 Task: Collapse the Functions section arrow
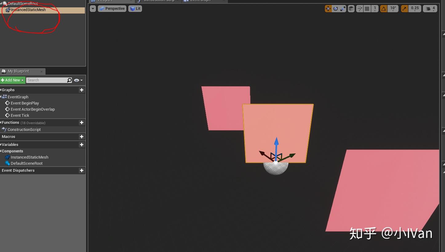(x=1, y=122)
